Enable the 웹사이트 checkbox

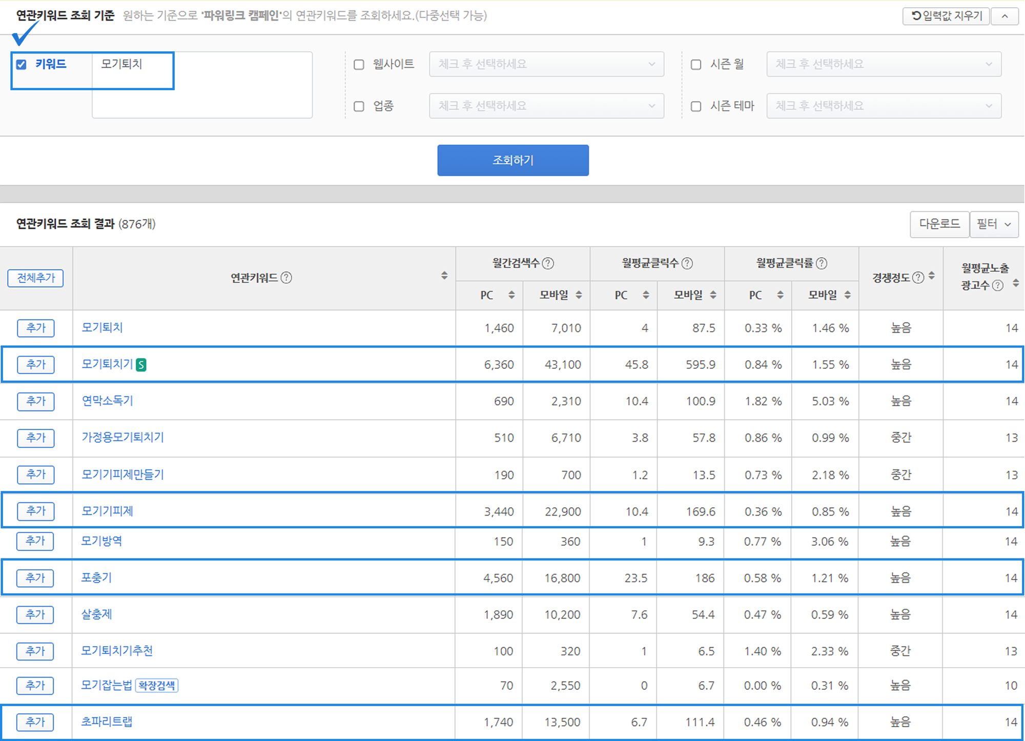pyautogui.click(x=359, y=64)
